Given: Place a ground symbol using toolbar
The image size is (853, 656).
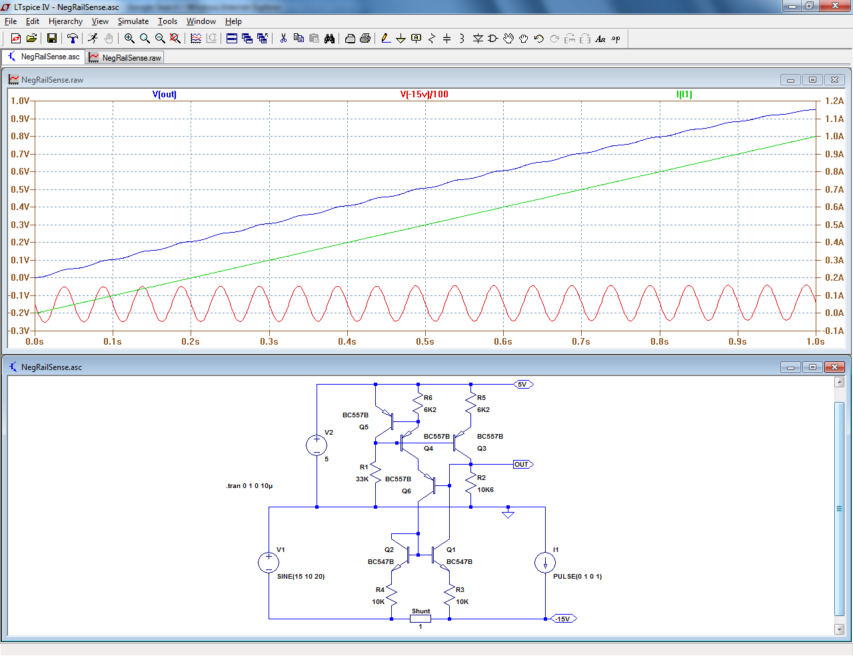Looking at the screenshot, I should click(401, 39).
